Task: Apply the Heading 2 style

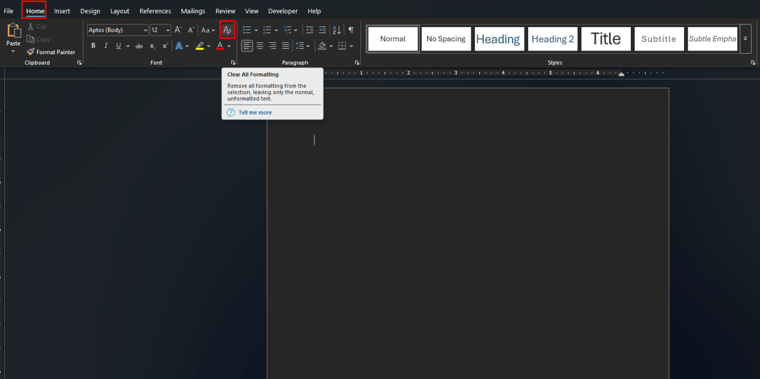Action: point(553,39)
